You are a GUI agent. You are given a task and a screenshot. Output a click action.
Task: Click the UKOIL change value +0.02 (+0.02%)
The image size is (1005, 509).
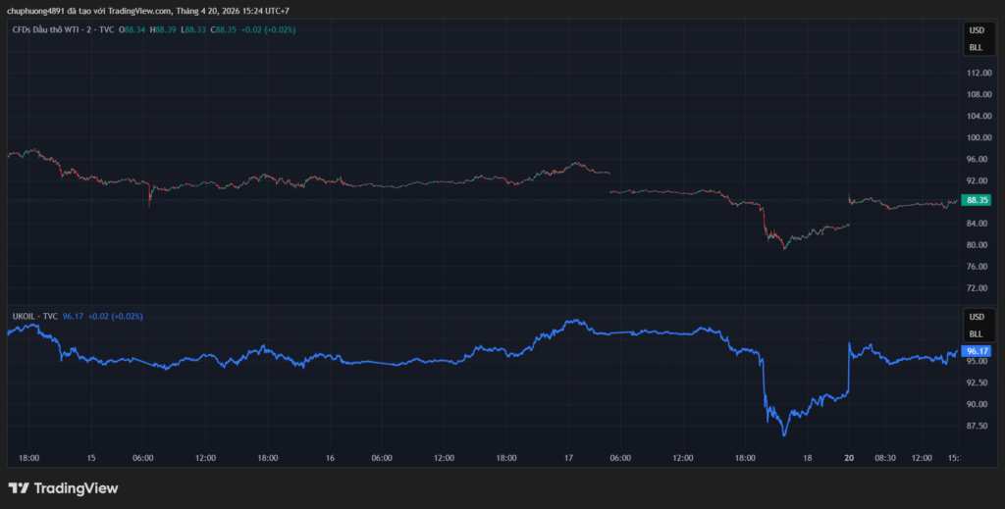pyautogui.click(x=117, y=317)
